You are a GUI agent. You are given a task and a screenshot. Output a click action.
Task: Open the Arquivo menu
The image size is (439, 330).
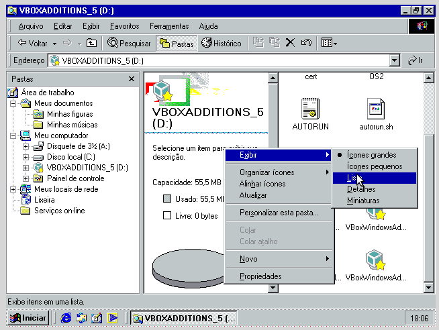[x=31, y=26]
